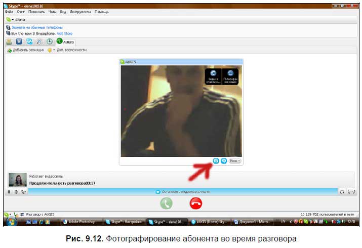Click the red hang up call button
The height and width of the screenshot is (248, 362).
[195, 203]
